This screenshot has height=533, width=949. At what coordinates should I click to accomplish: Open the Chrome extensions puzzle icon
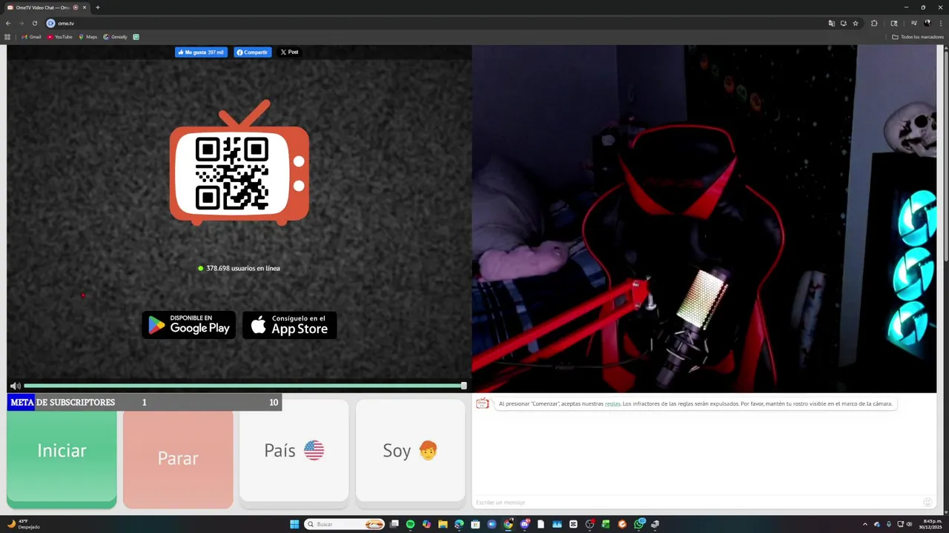[874, 23]
